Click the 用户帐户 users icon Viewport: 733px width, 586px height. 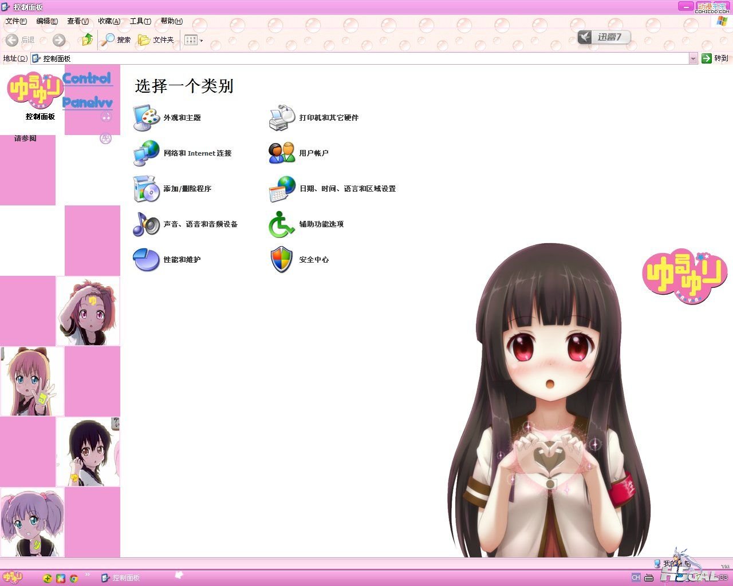click(282, 153)
